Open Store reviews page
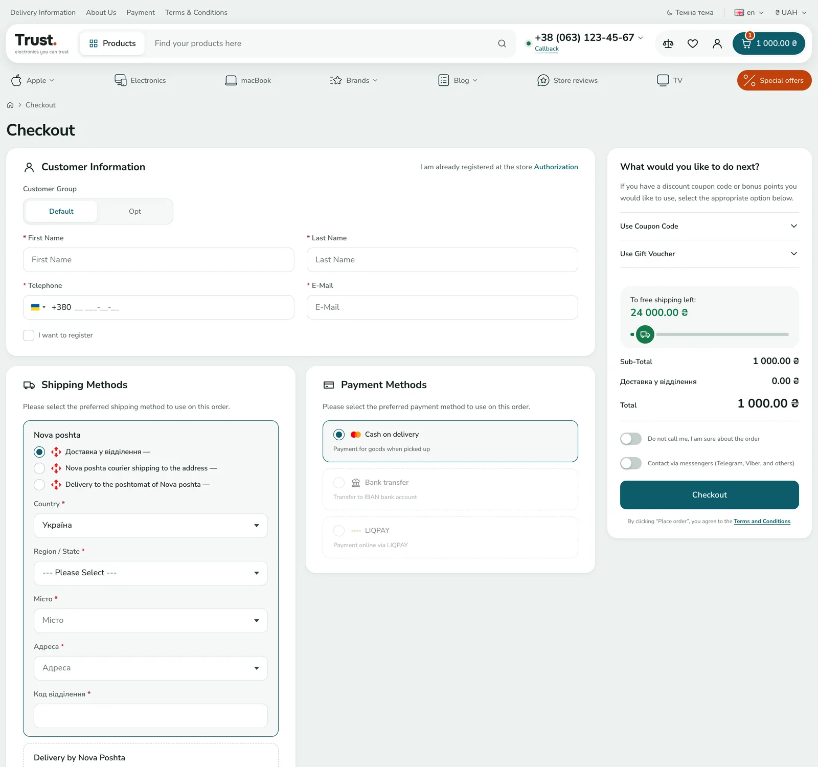The width and height of the screenshot is (818, 767). click(x=567, y=80)
